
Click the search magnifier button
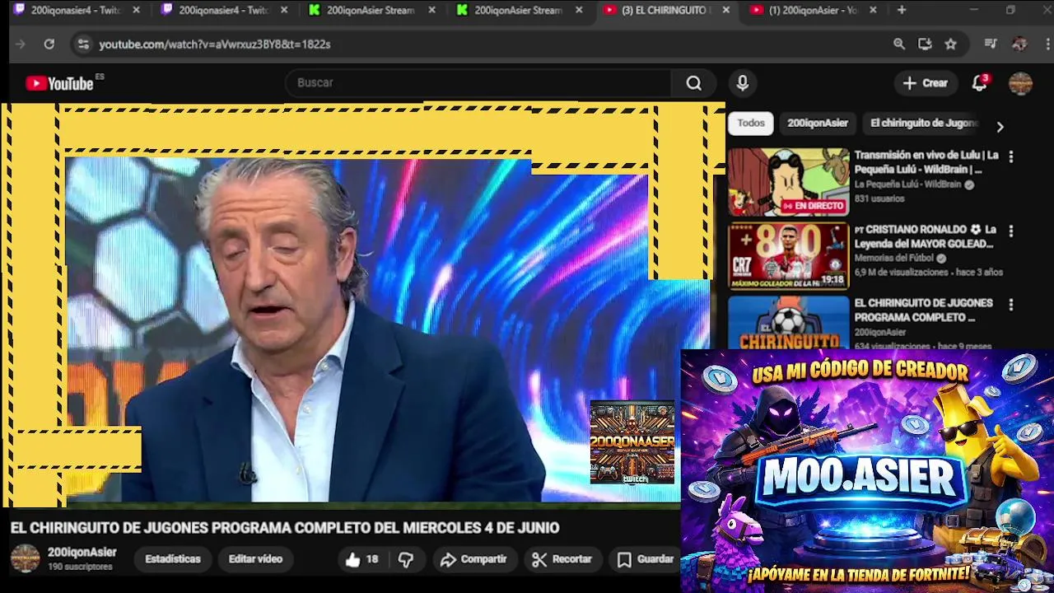point(694,82)
